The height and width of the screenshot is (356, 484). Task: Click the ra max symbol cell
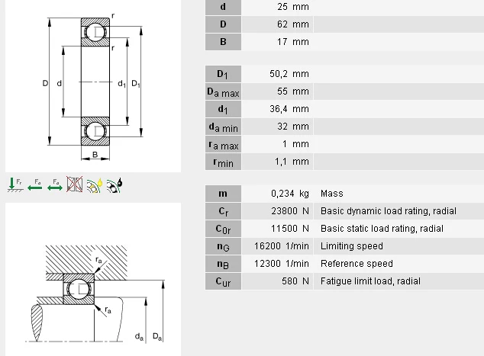(223, 144)
